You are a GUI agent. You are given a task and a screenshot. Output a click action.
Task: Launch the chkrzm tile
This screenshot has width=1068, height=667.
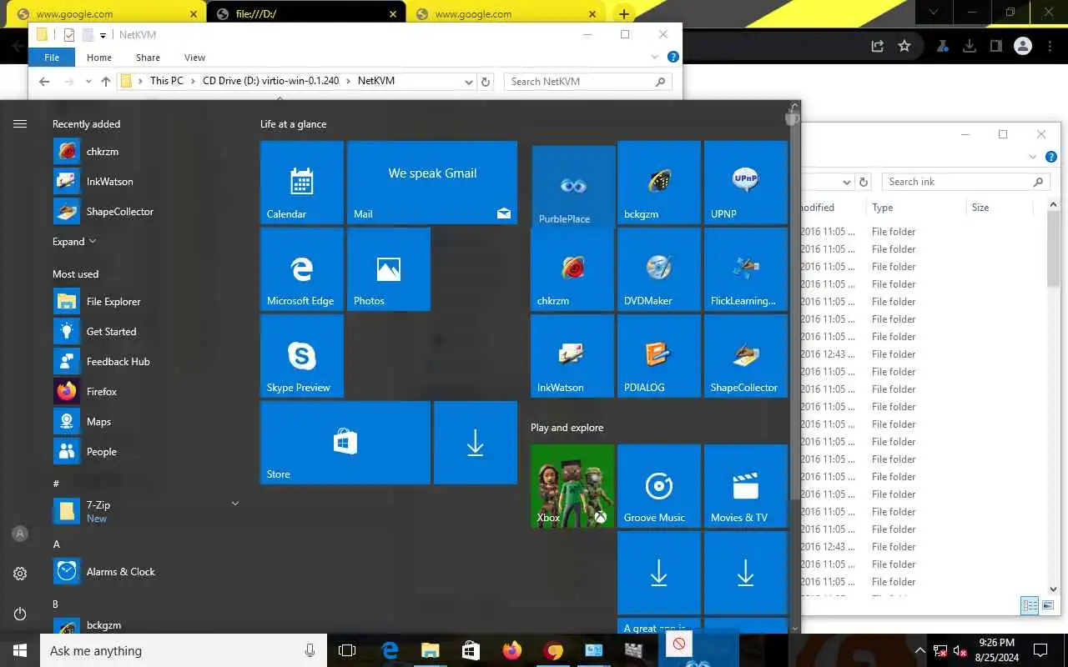click(572, 269)
